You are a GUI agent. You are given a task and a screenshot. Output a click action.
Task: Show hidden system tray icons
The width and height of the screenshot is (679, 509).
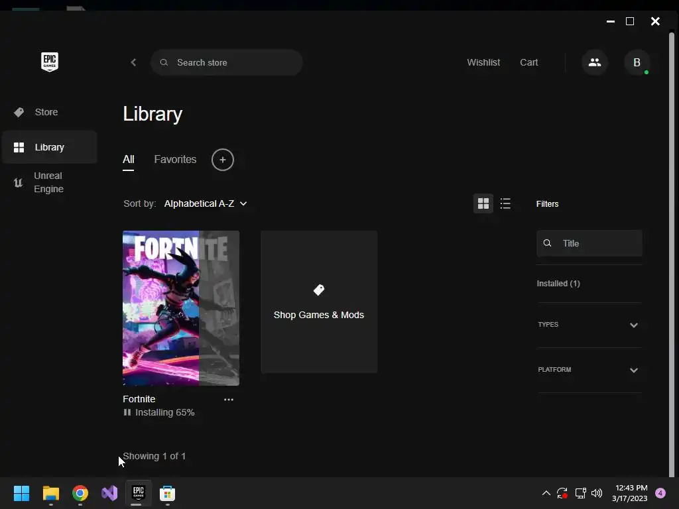pyautogui.click(x=546, y=493)
